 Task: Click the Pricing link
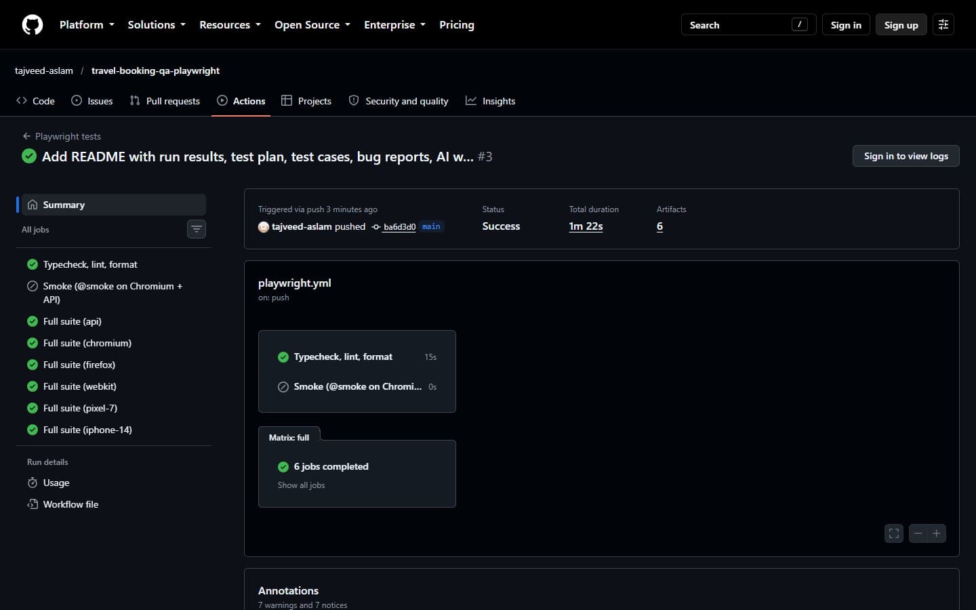[x=457, y=24]
